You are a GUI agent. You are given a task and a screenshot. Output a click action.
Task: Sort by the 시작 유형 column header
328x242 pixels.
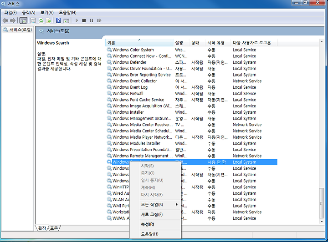coord(218,43)
